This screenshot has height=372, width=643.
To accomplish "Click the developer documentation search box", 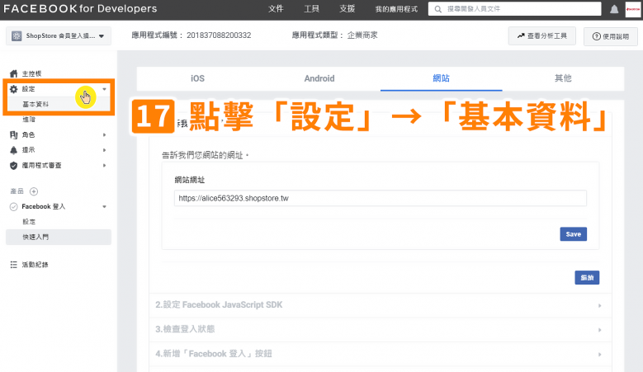I will point(514,9).
